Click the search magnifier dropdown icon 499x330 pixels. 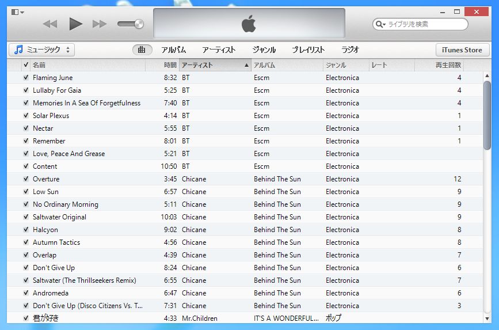pyautogui.click(x=380, y=24)
